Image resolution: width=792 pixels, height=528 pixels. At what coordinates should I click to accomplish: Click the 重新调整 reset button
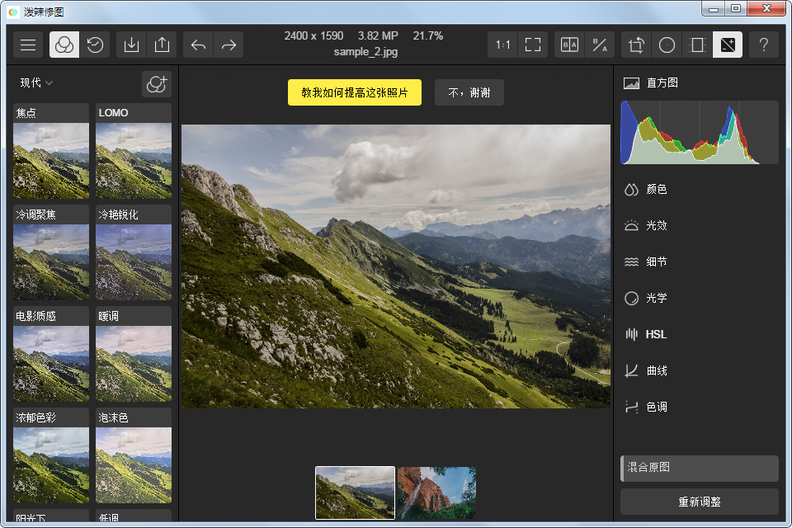(699, 502)
